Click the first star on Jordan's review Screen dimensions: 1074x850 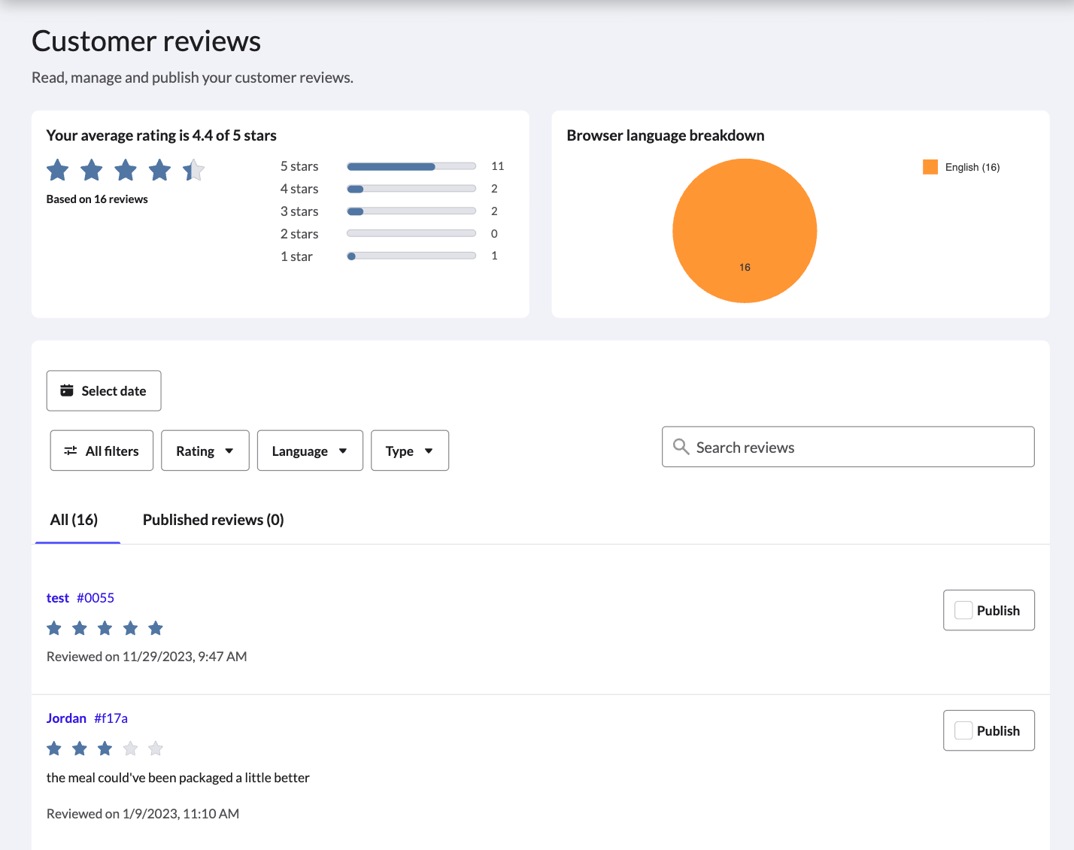point(53,748)
